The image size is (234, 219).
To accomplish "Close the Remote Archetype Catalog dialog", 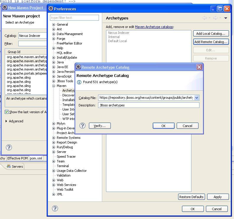I will click(199, 67).
